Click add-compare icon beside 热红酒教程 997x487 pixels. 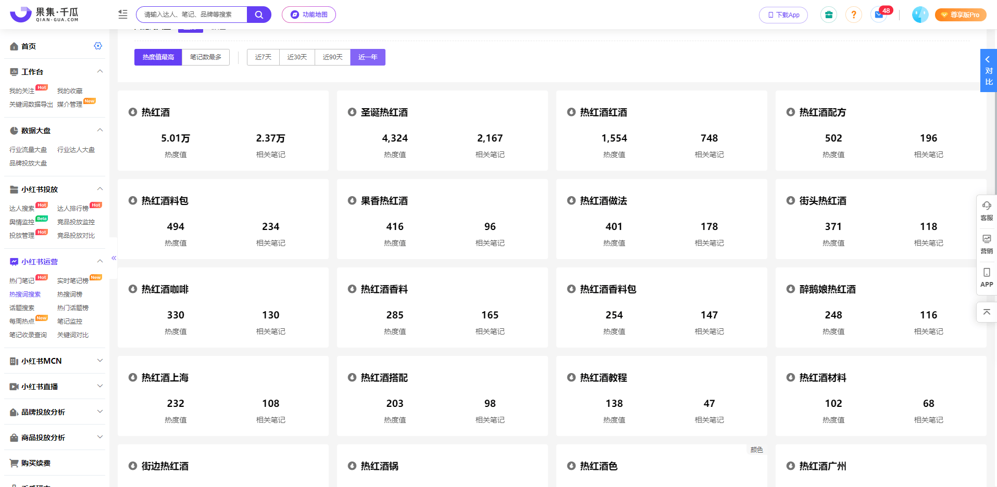(x=571, y=377)
